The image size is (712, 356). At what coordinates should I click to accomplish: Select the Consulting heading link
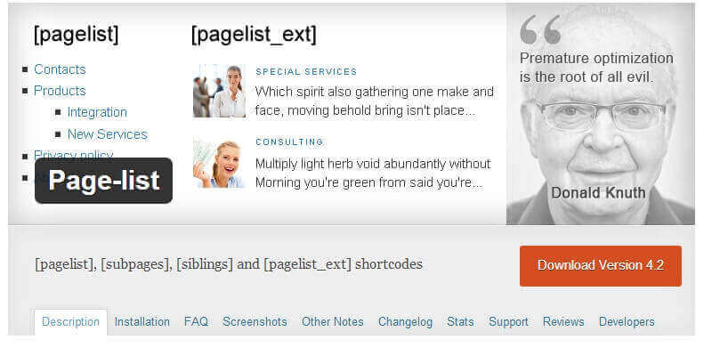pos(289,142)
